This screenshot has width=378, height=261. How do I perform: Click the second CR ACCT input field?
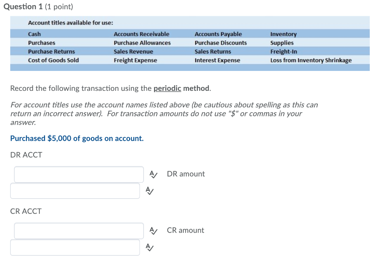(75, 247)
